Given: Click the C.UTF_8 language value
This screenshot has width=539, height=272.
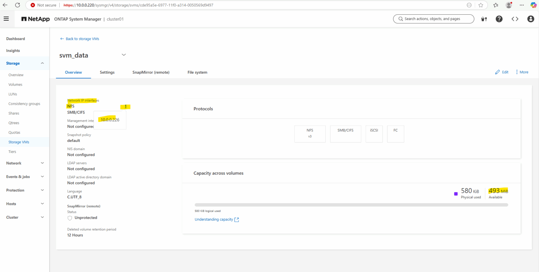Looking at the screenshot, I should coord(74,197).
